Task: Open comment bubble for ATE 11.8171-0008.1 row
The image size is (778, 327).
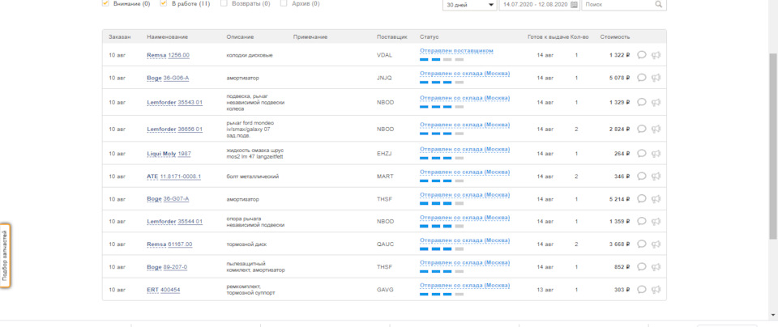Action: click(x=641, y=176)
